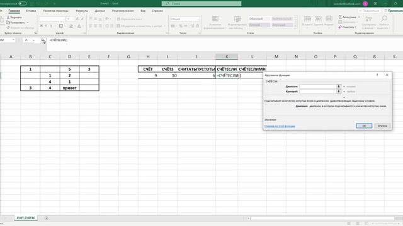Screen dimensions: 403x226
Task: Expand the AutoSum dropdown arrow
Action: click(359, 17)
